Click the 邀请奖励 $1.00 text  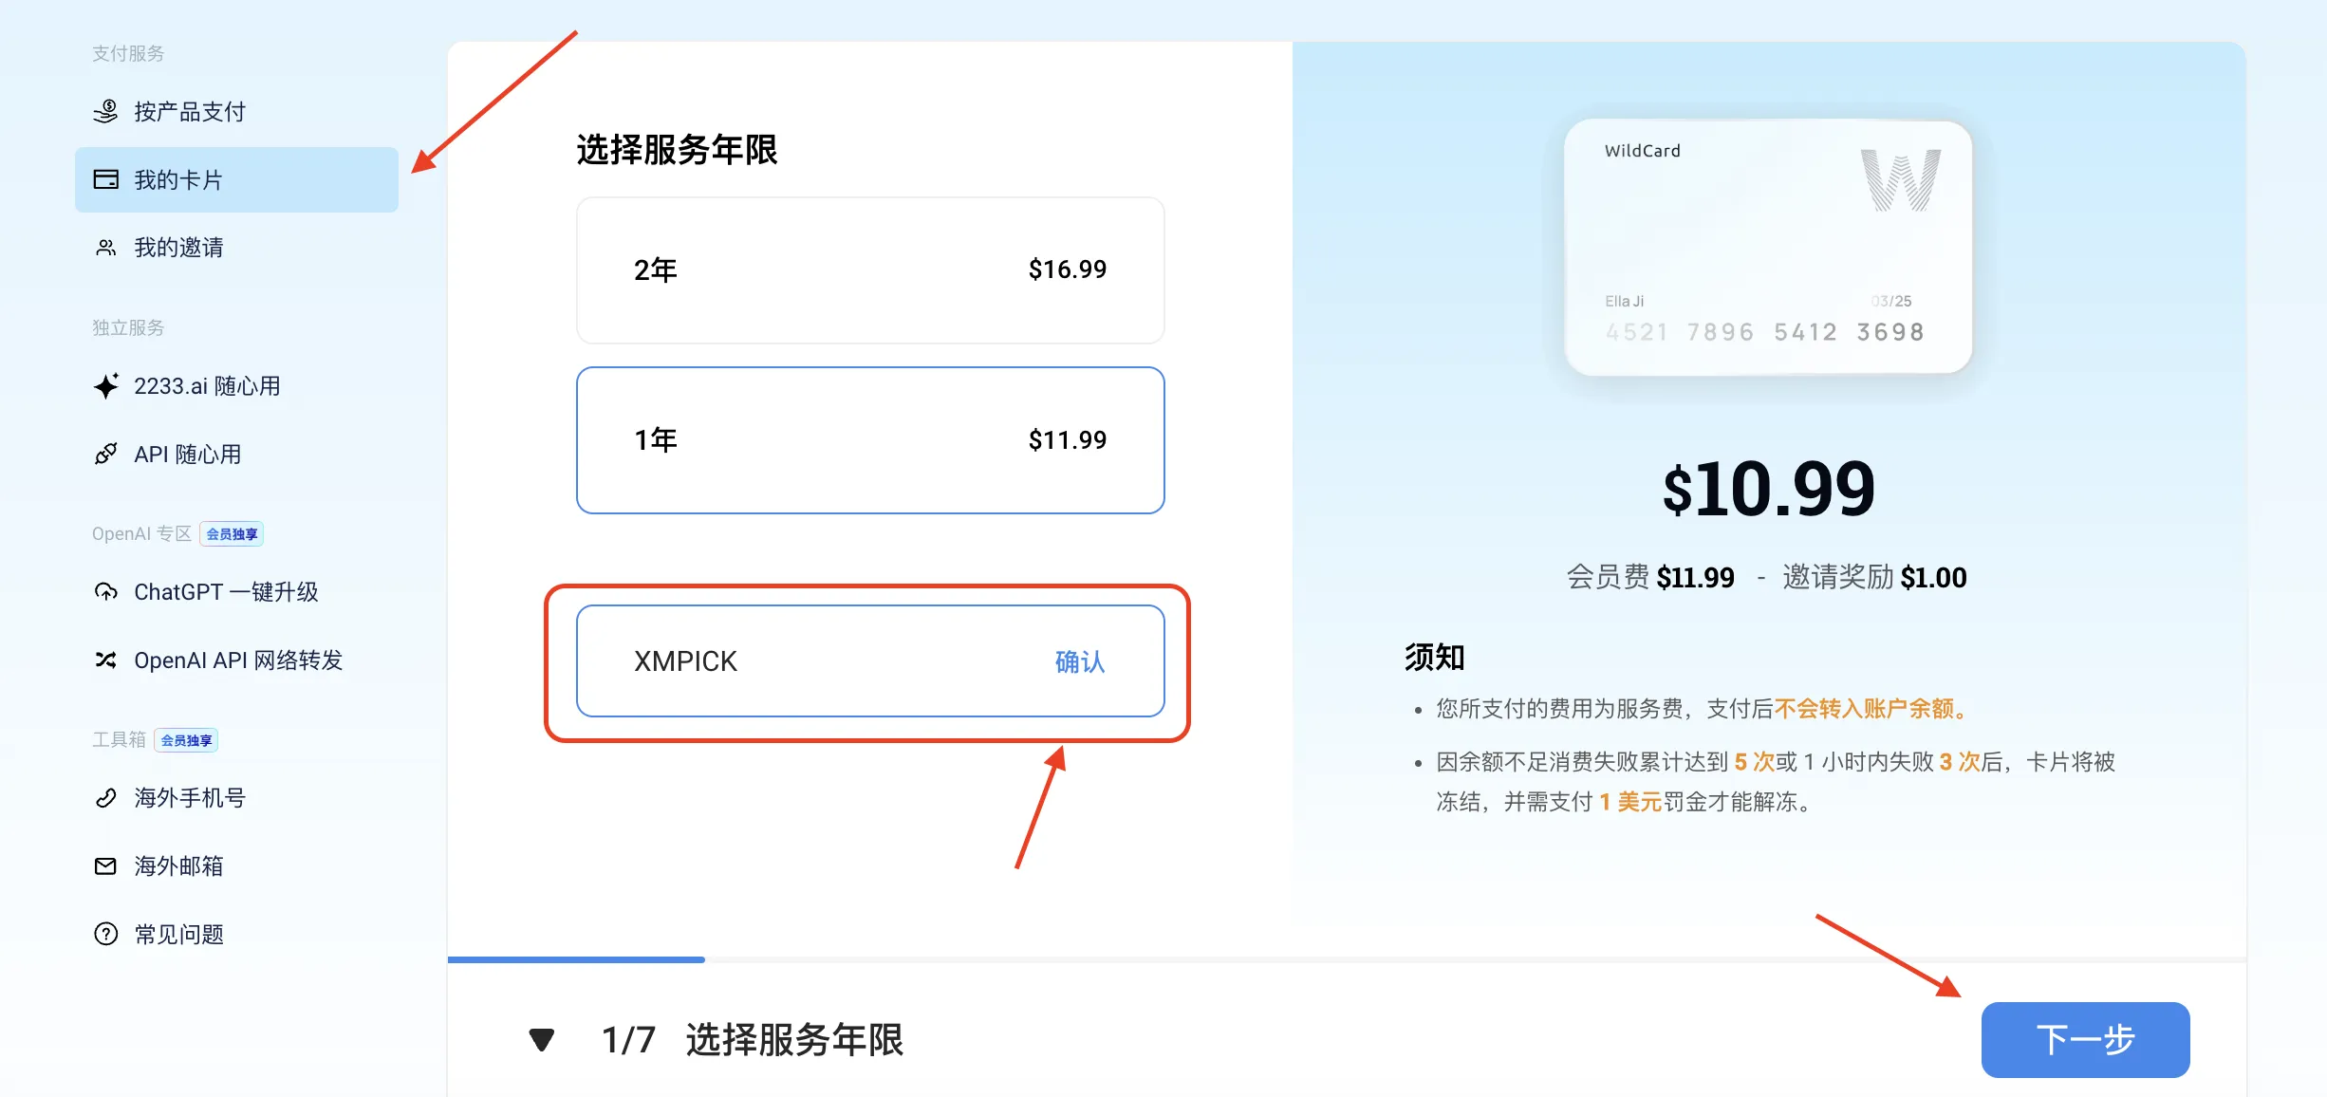click(x=1874, y=577)
